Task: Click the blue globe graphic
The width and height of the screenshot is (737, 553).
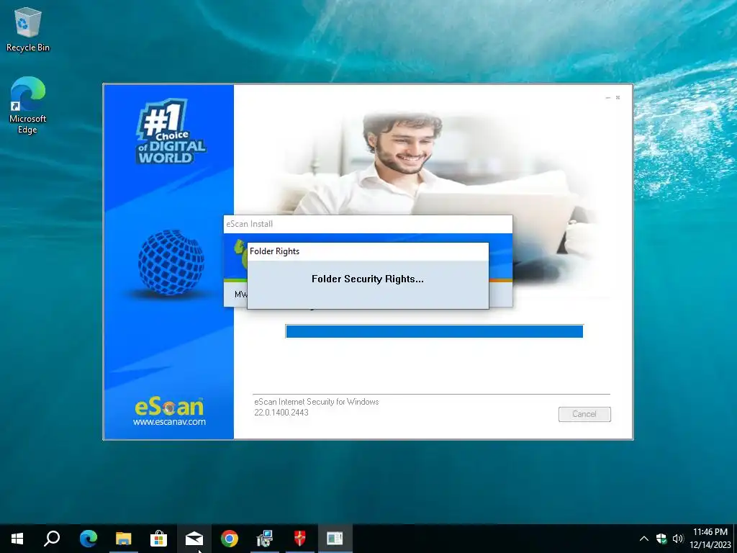Action: tap(171, 262)
